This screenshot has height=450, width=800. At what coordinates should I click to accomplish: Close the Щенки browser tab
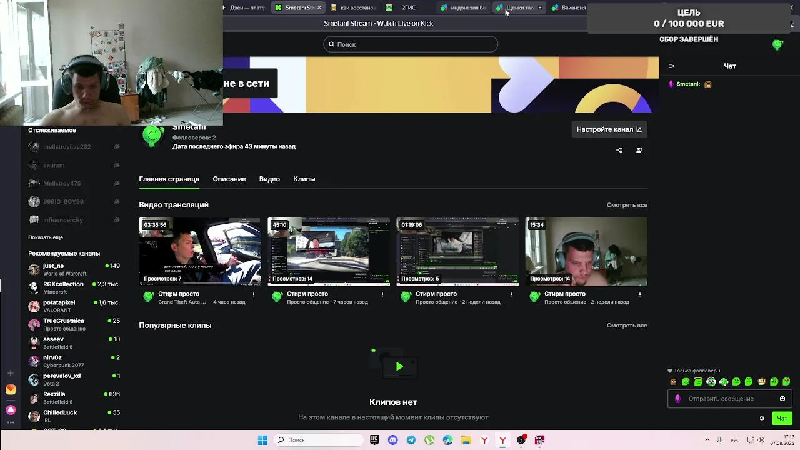pos(540,7)
